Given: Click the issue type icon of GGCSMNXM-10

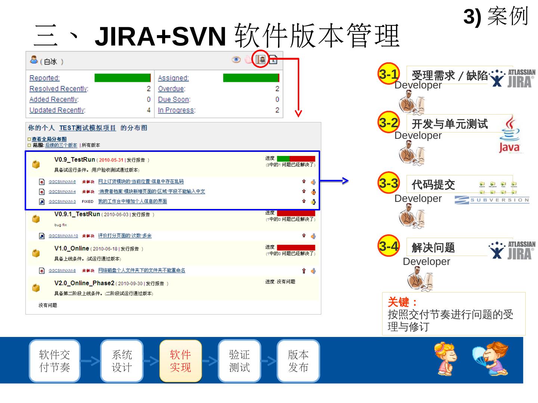Looking at the screenshot, I should (x=42, y=236).
